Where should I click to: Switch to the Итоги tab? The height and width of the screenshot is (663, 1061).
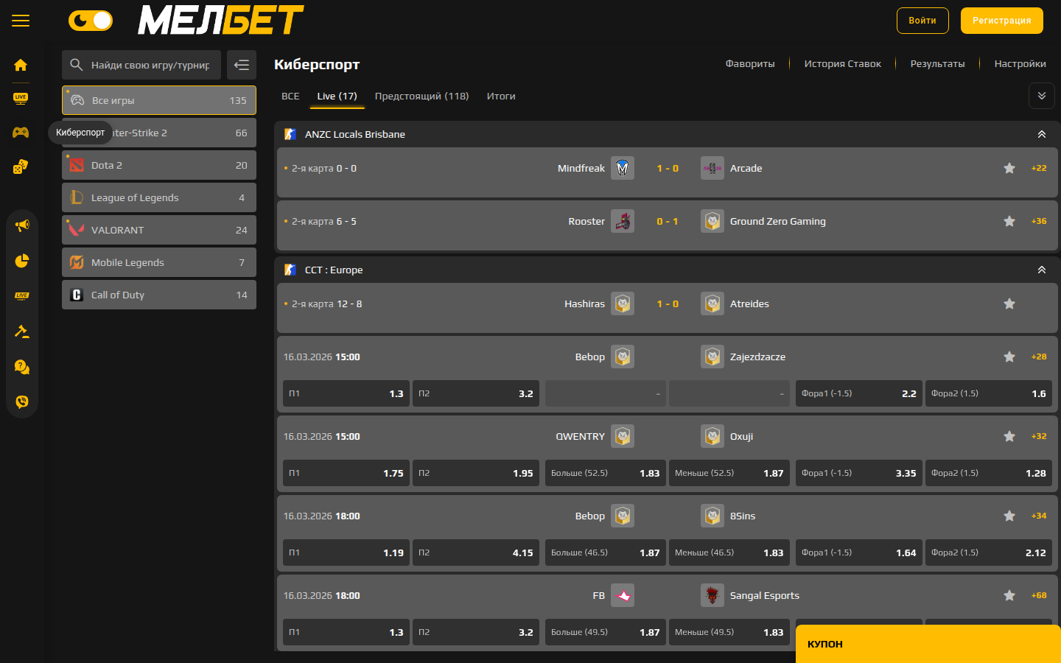coord(501,96)
